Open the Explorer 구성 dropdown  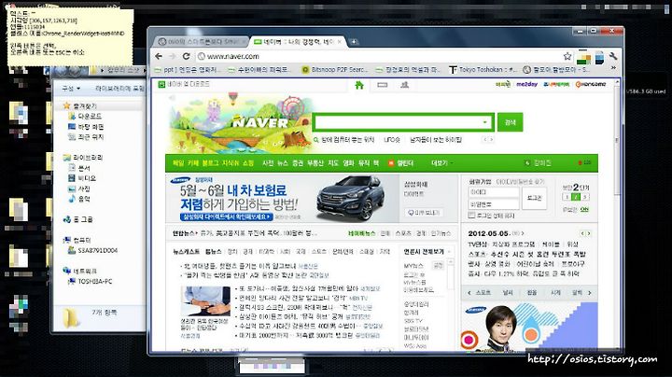[71, 89]
